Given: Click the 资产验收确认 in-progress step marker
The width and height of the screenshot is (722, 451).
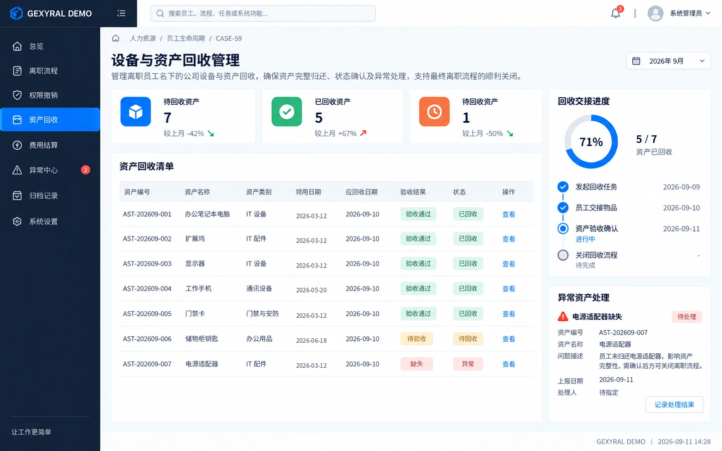Looking at the screenshot, I should pyautogui.click(x=563, y=229).
